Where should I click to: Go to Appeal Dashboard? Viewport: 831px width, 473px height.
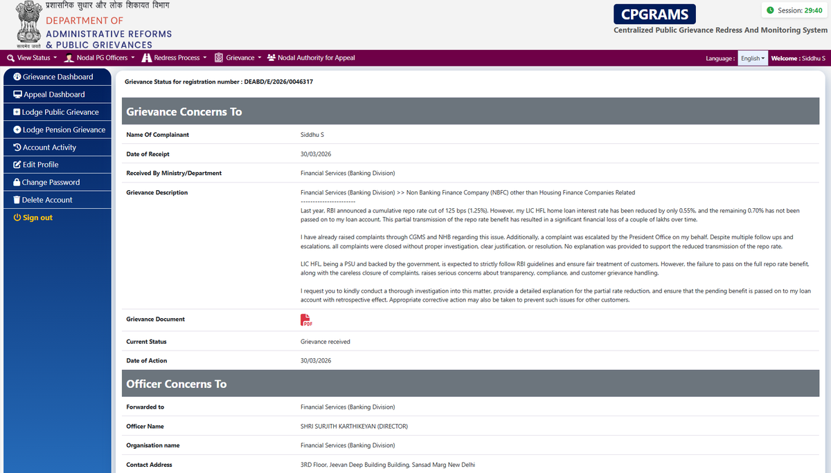[x=57, y=95]
